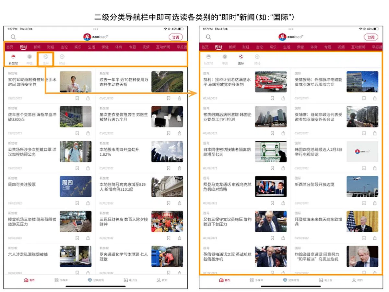Switch to 财经 tab in left top navigation
Screen dimensions: 389x292
51,47
